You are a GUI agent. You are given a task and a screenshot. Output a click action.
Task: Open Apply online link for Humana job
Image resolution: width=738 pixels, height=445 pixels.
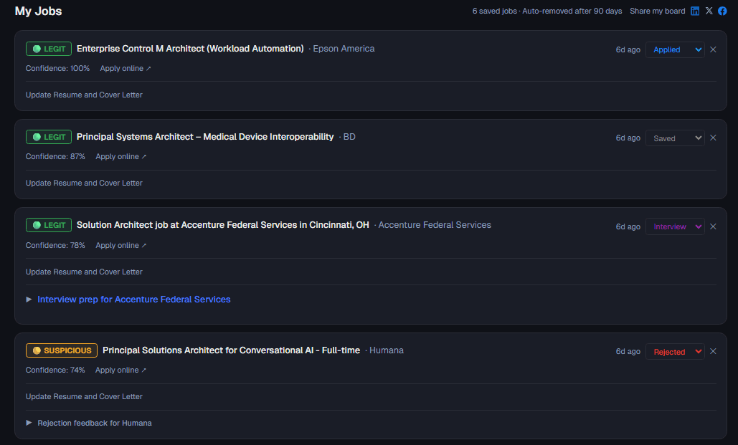(120, 370)
